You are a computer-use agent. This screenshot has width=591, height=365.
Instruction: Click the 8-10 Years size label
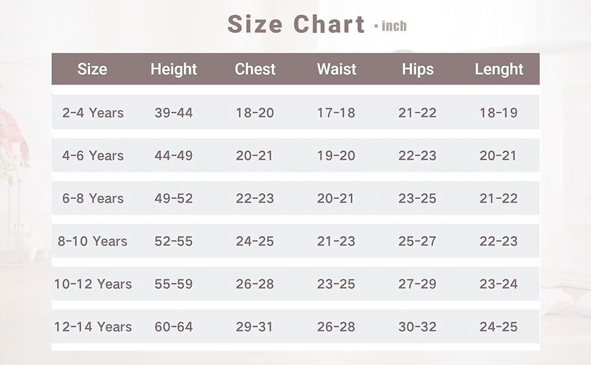(x=93, y=242)
